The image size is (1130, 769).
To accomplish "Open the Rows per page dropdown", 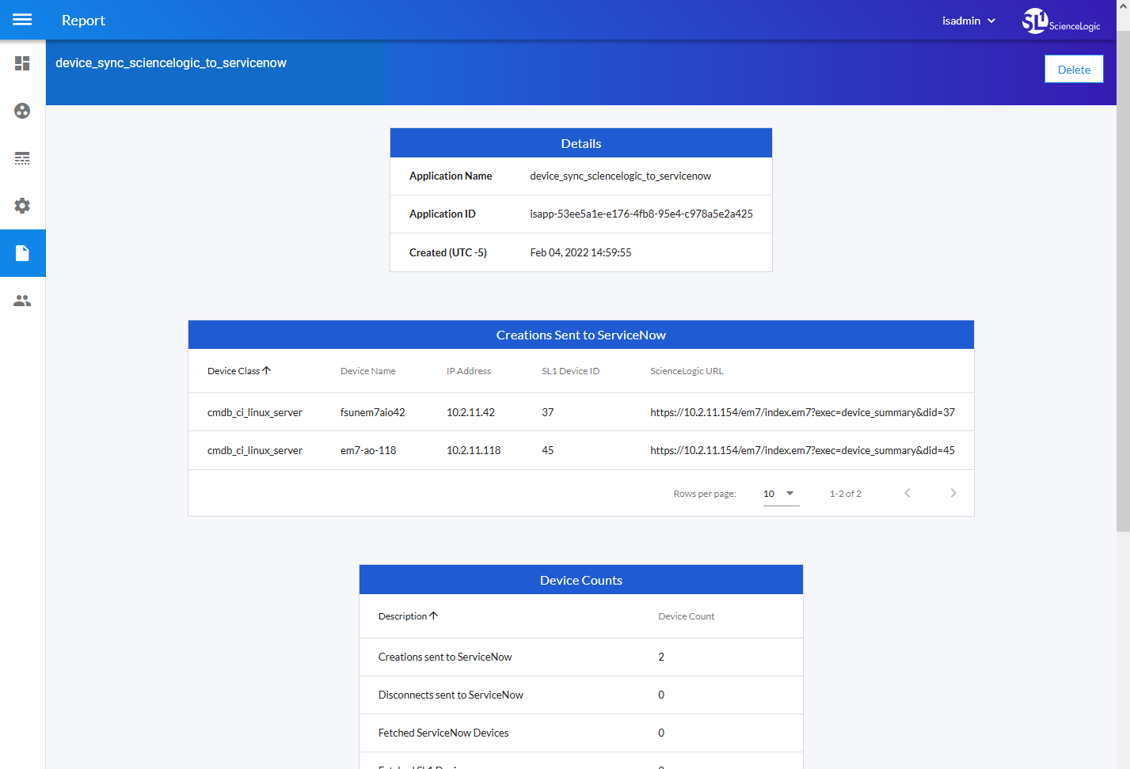I will coord(780,494).
